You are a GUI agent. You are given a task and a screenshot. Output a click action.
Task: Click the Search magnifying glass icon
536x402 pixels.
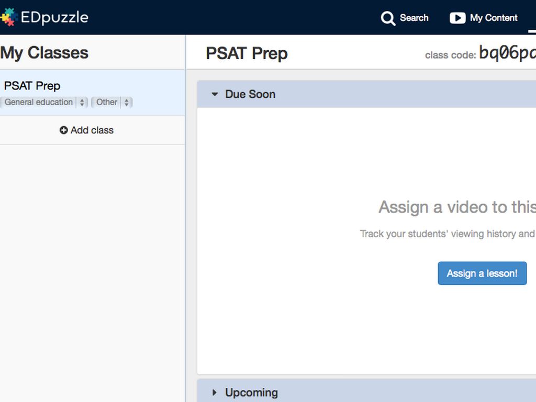pyautogui.click(x=388, y=18)
